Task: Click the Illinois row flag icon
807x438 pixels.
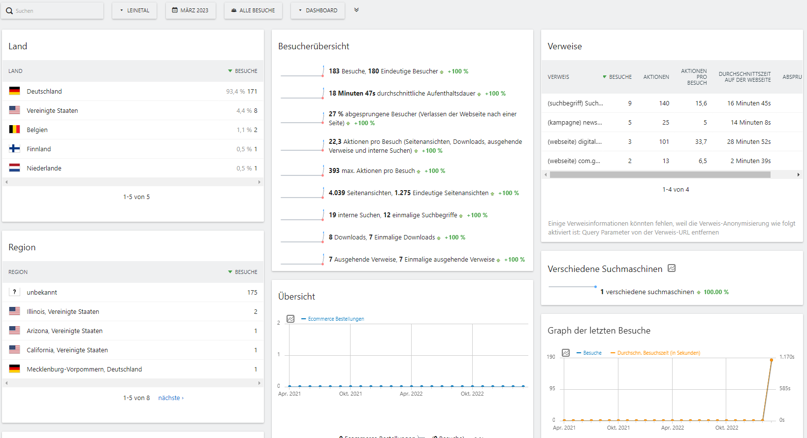Action: [x=15, y=311]
